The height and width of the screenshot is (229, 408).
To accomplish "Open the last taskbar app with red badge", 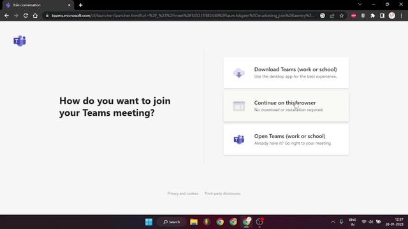I will [x=259, y=222].
